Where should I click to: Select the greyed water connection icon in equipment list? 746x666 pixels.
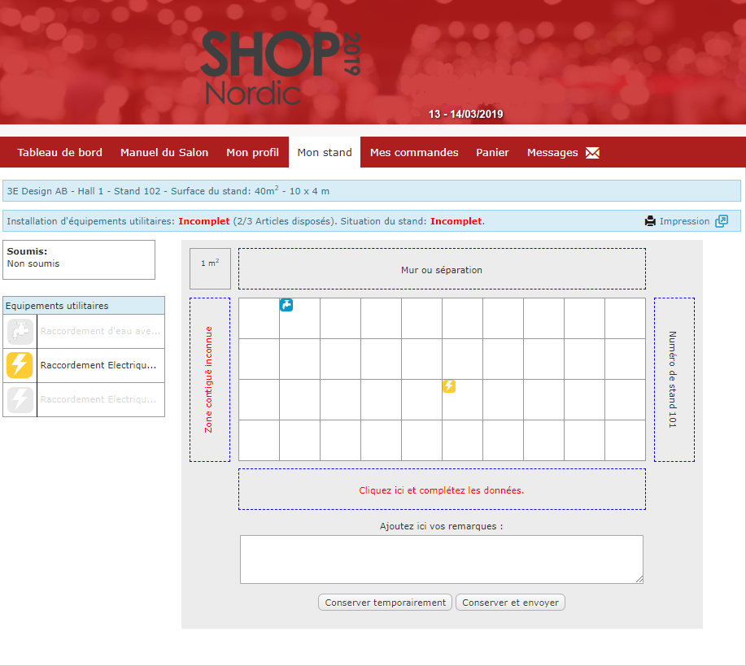pyautogui.click(x=20, y=332)
